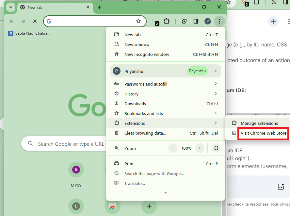This screenshot has height=216, width=290.
Task: Select Extensions menu item
Action: point(166,123)
